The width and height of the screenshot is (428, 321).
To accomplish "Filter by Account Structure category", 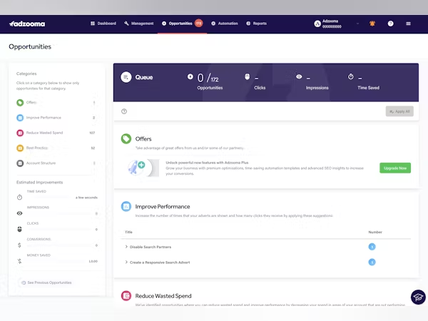I will click(x=56, y=163).
